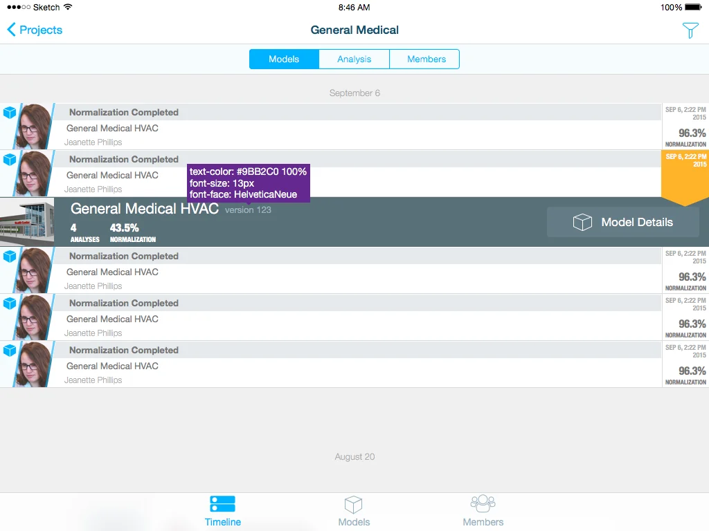Click the "General Medical" page title
Screen dimensions: 709x531
[x=354, y=30]
